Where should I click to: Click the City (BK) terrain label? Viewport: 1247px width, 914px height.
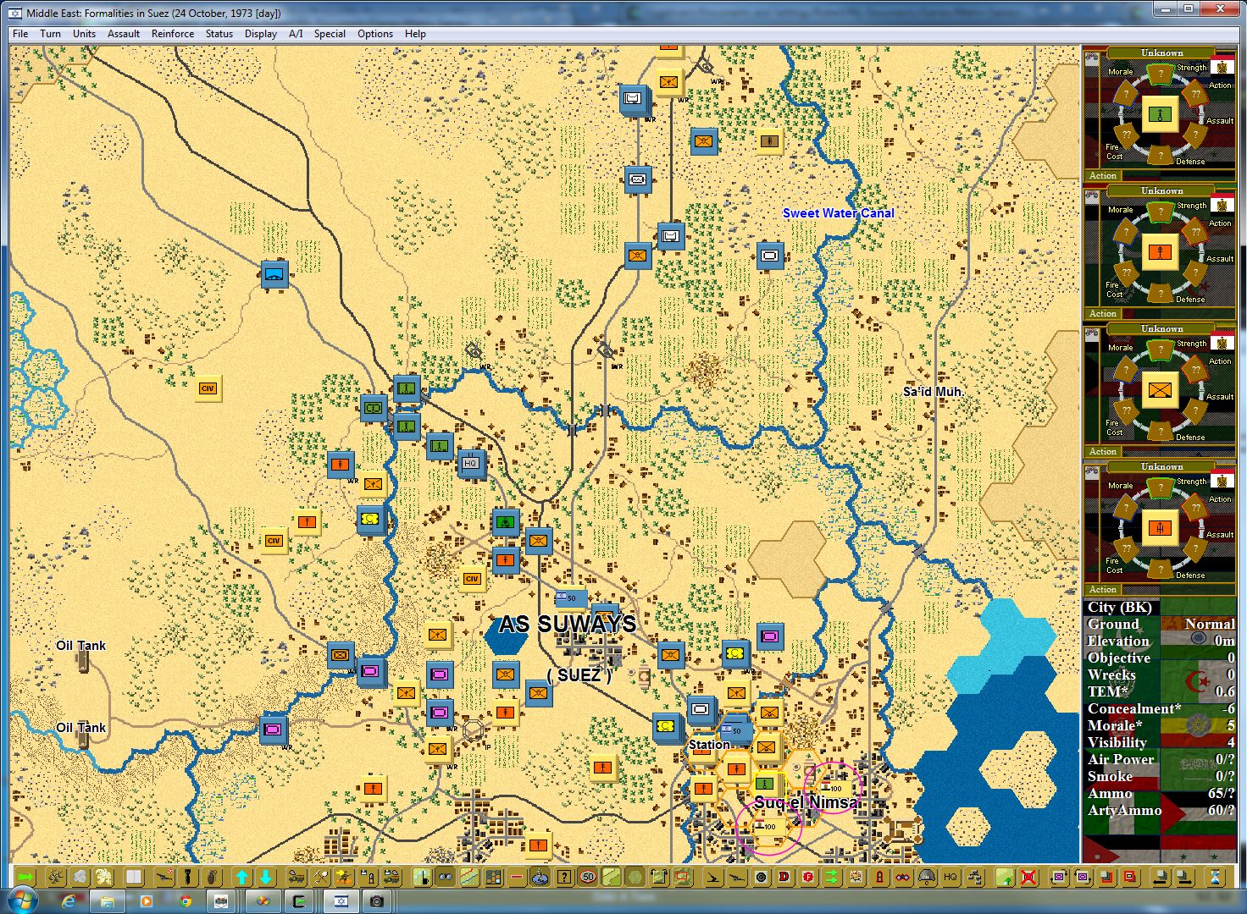point(1120,608)
